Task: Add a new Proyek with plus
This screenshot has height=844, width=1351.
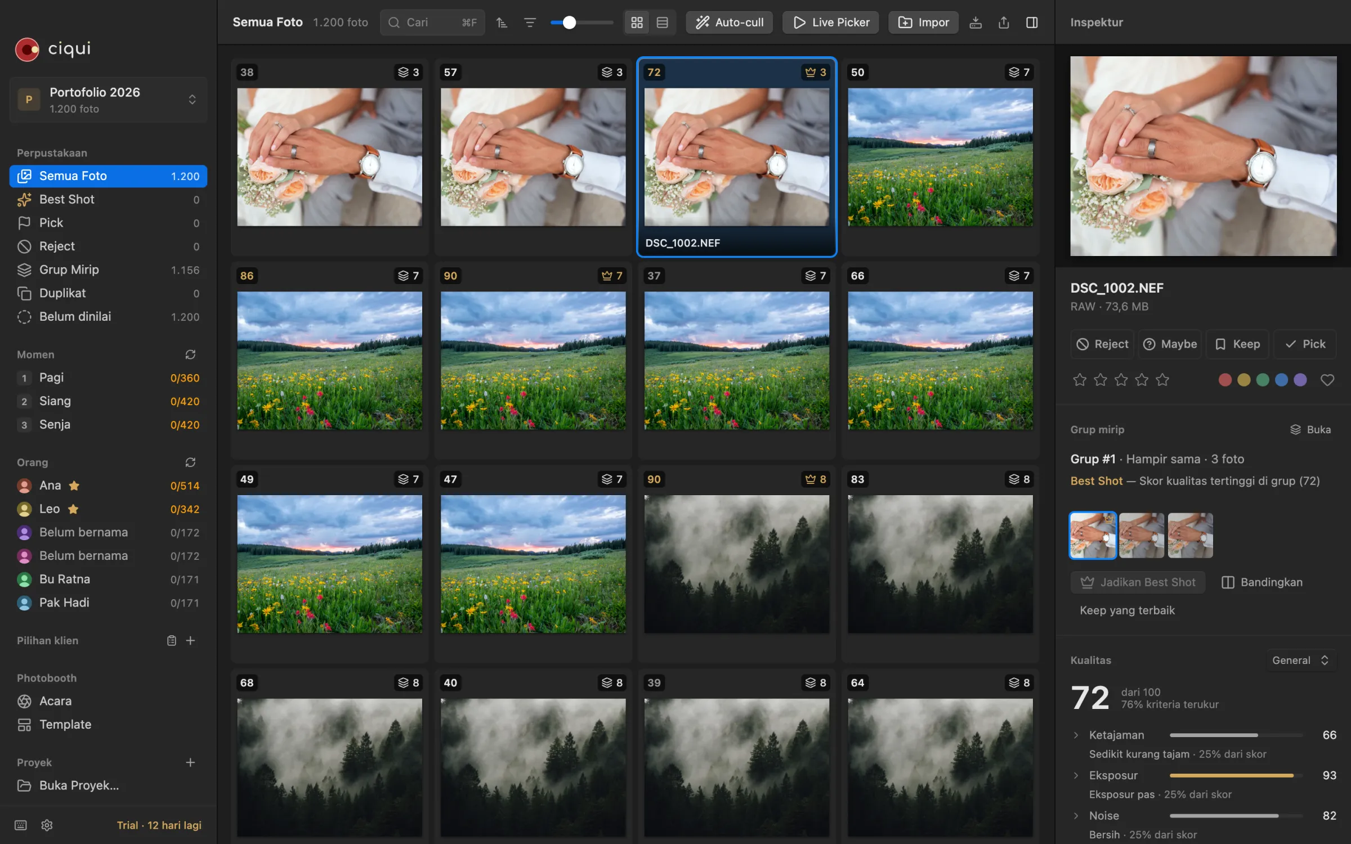Action: tap(190, 762)
